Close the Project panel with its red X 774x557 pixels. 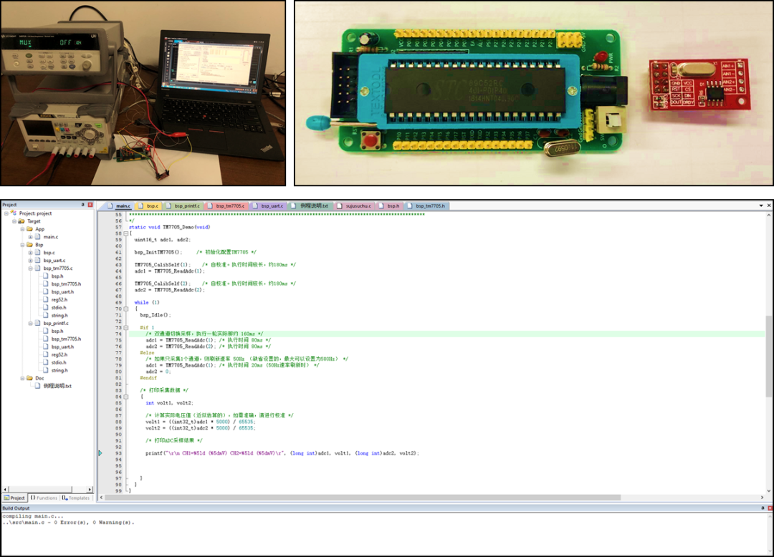point(90,205)
